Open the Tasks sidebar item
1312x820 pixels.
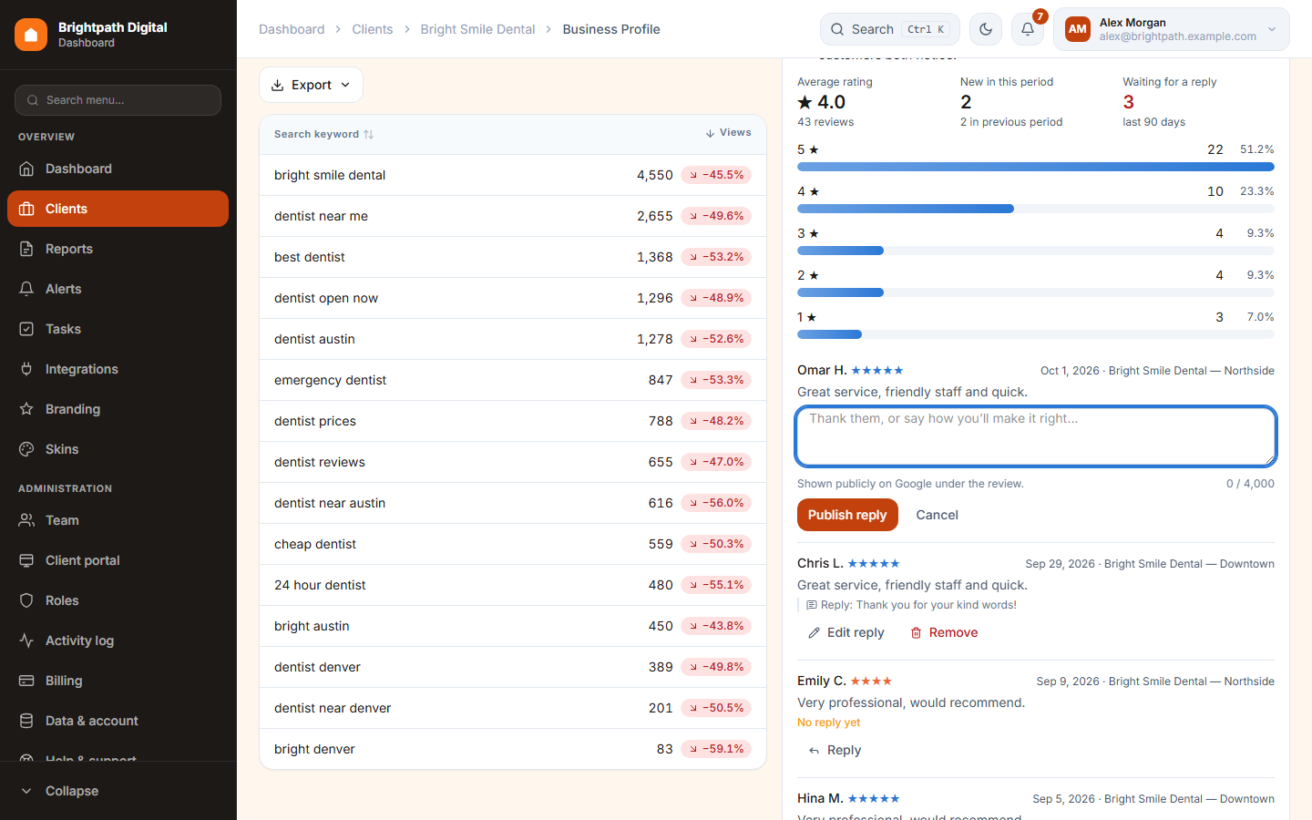[118, 329]
